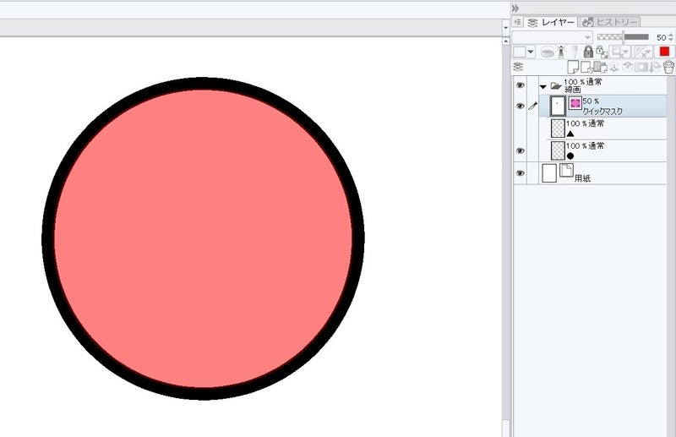Toggle Lock Transparent Pixels icon
676x437 pixels.
tap(602, 52)
